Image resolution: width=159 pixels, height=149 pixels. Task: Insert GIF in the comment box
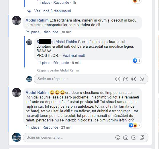click(x=134, y=138)
